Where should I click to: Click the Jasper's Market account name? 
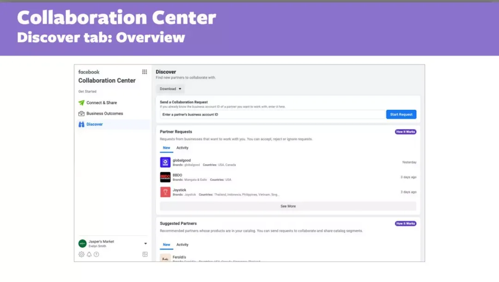[101, 242]
